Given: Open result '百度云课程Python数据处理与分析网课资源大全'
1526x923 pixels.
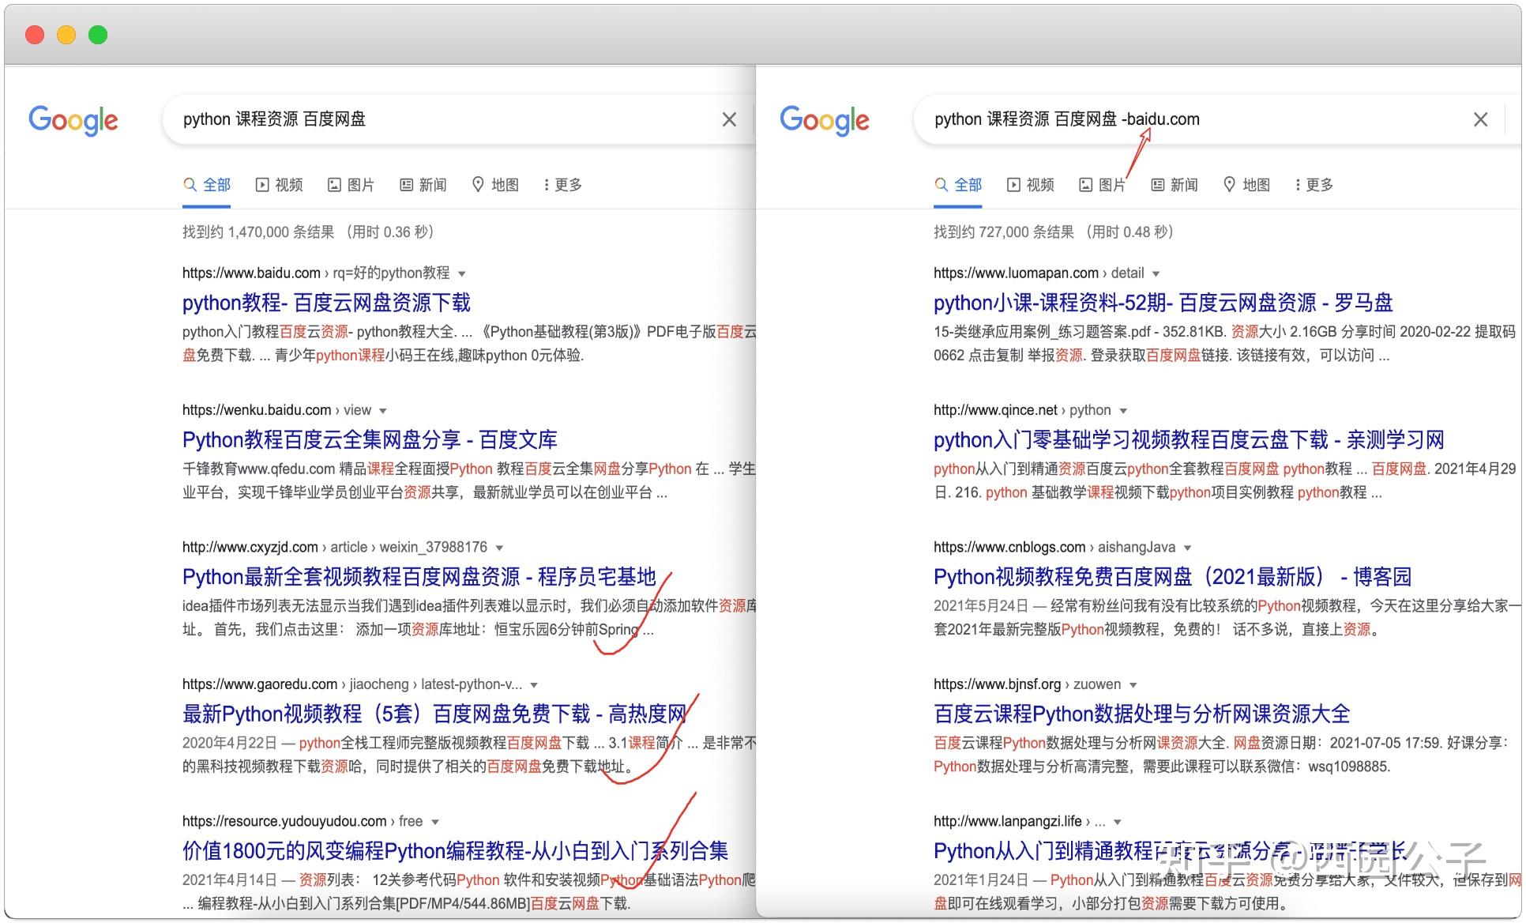Looking at the screenshot, I should pyautogui.click(x=1142, y=714).
